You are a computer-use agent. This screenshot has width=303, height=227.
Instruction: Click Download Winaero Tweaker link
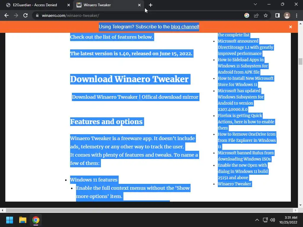pos(104,97)
